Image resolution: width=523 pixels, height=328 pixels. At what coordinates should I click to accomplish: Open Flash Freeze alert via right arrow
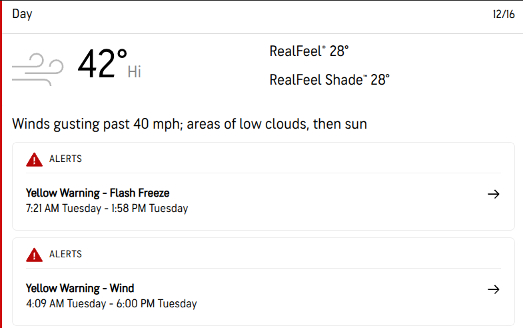pyautogui.click(x=493, y=194)
